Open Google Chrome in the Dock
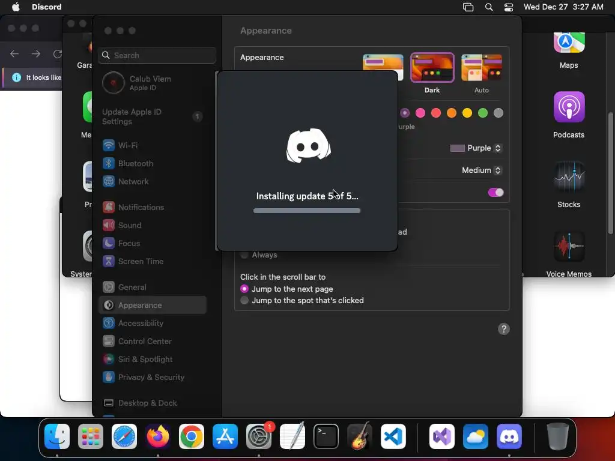This screenshot has width=615, height=461. (x=192, y=436)
